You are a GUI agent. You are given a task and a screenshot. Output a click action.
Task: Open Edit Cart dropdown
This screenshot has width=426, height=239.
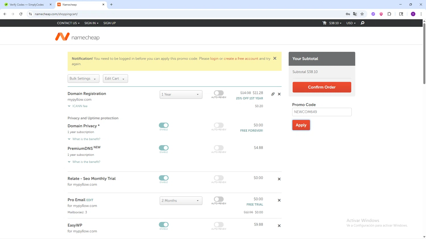115,78
